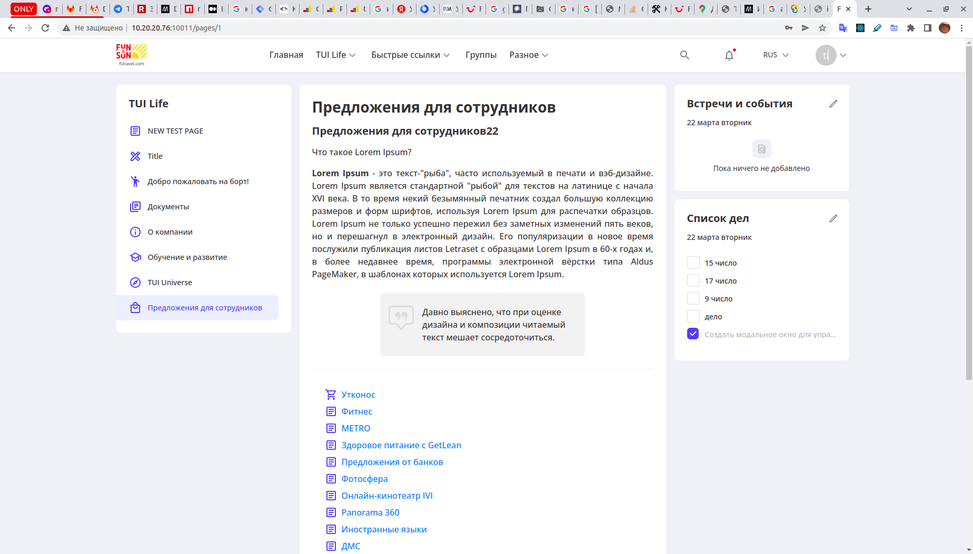Open the Фотосфера link
Viewport: 973px width, 554px height.
click(364, 479)
